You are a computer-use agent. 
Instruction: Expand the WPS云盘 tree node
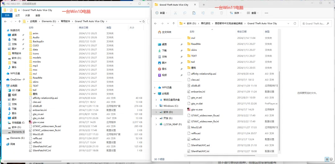click(155, 88)
